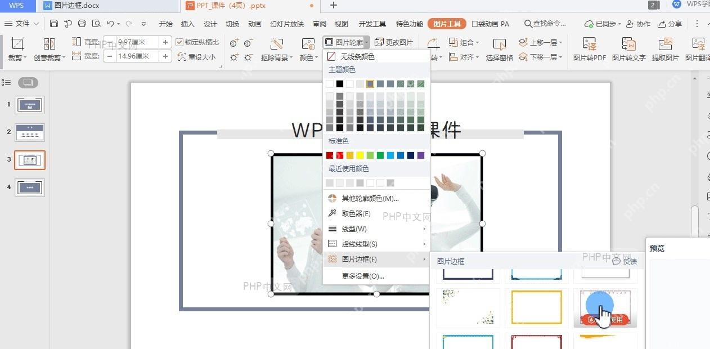Screen dimensions: 710x349
Task: Click the Search Command (查找命令) box
Action: point(545,24)
